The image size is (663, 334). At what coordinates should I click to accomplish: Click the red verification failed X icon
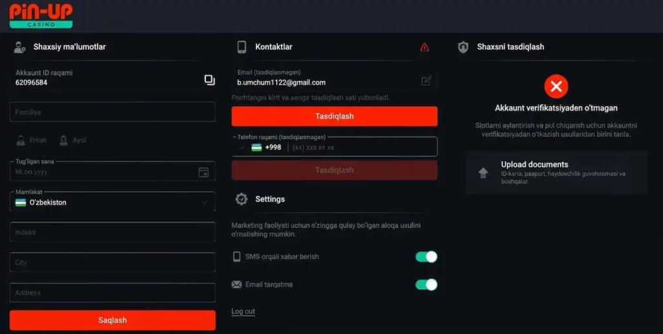click(556, 86)
